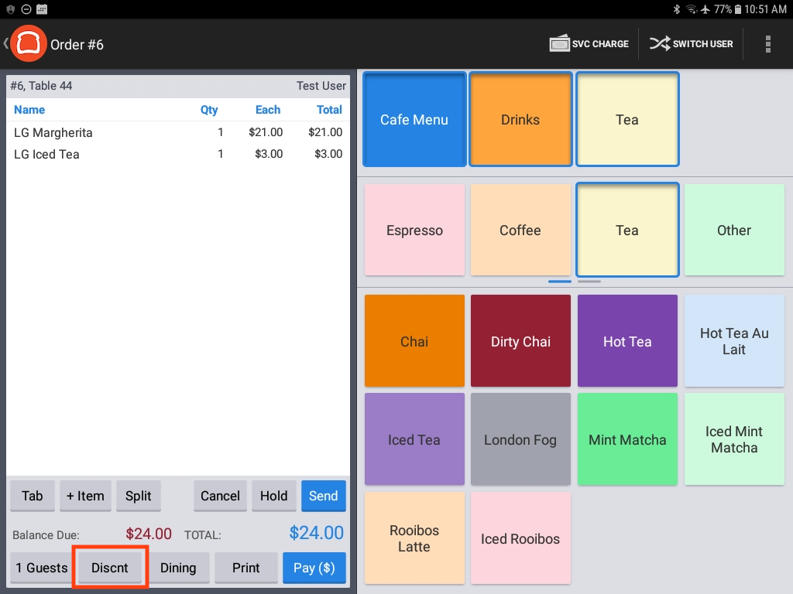Image resolution: width=793 pixels, height=594 pixels.
Task: Tap the Wi-Fi status bar icon
Action: click(691, 9)
